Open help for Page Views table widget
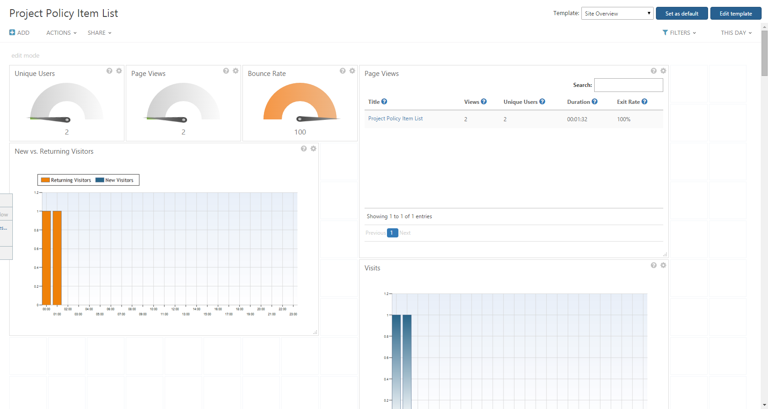This screenshot has height=409, width=768. click(x=654, y=71)
